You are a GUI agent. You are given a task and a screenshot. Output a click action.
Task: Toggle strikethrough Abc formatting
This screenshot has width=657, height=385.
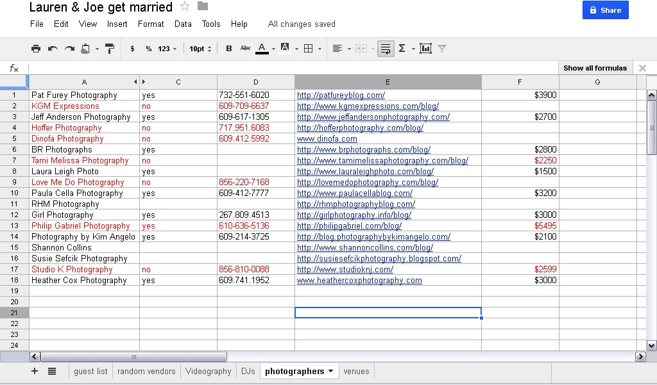246,48
